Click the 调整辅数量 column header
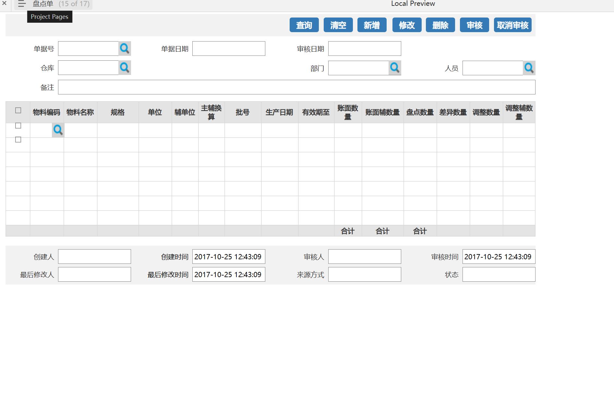The width and height of the screenshot is (614, 404). pyautogui.click(x=519, y=112)
